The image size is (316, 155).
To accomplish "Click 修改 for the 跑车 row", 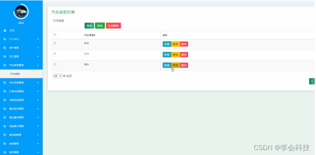I will (175, 65).
